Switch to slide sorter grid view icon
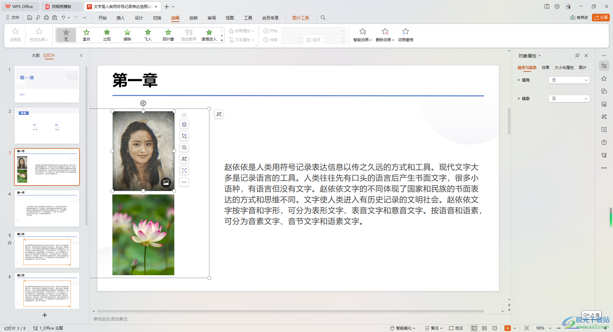The image size is (613, 332). click(484, 328)
